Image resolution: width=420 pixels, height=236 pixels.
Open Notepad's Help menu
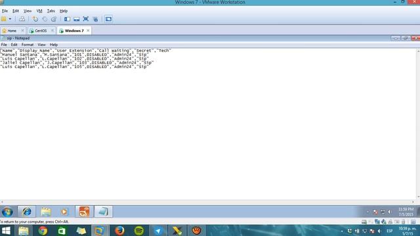[x=54, y=45]
